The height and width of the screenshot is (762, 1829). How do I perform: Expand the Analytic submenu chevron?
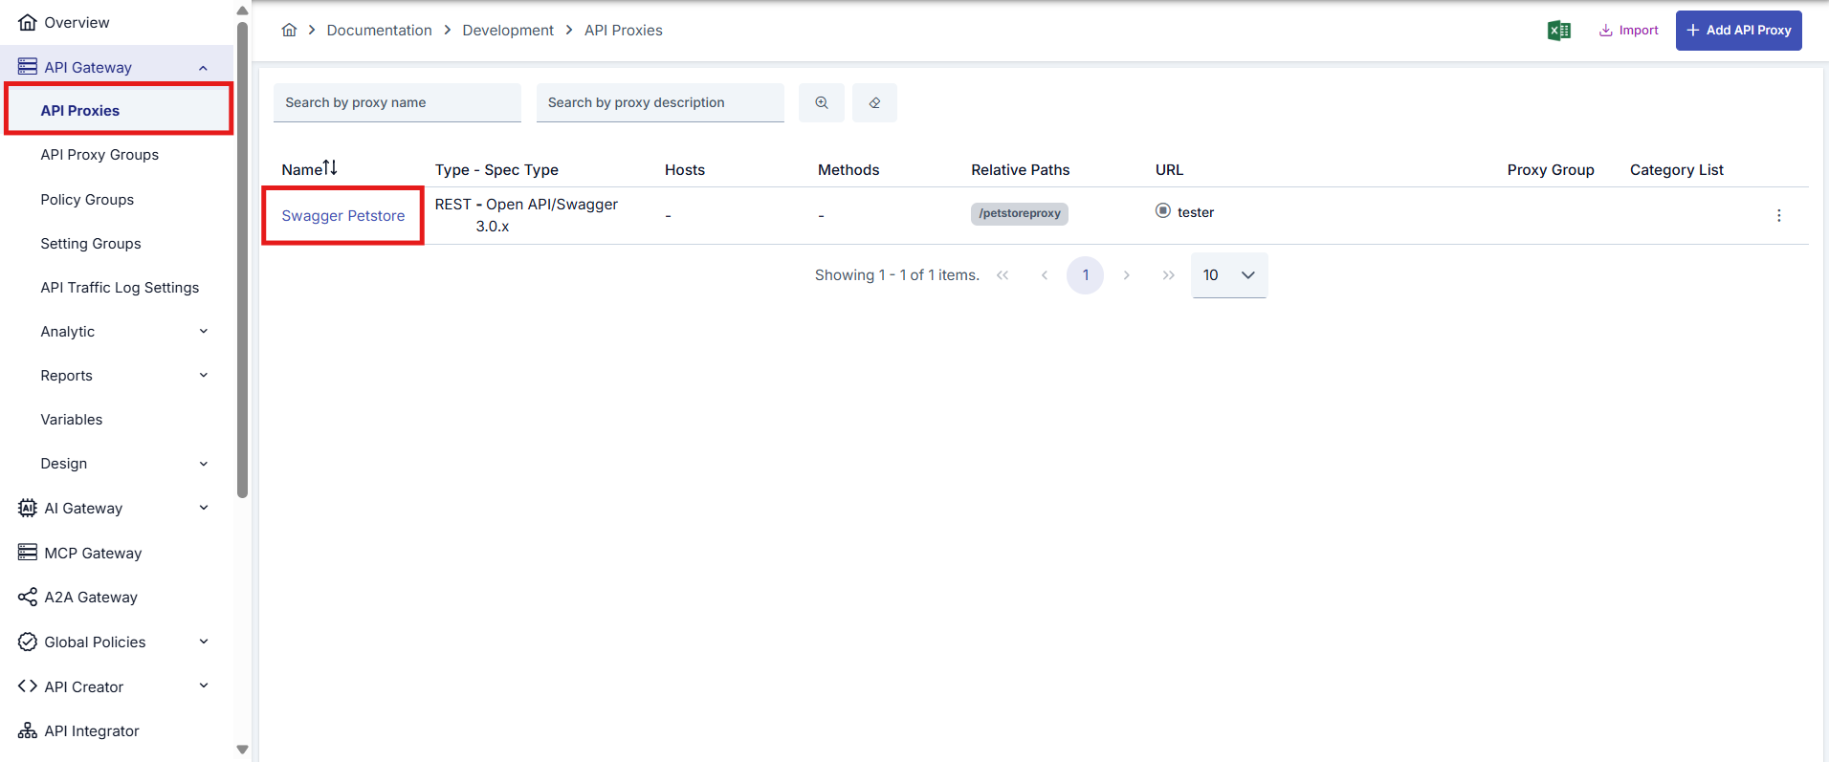tap(203, 332)
